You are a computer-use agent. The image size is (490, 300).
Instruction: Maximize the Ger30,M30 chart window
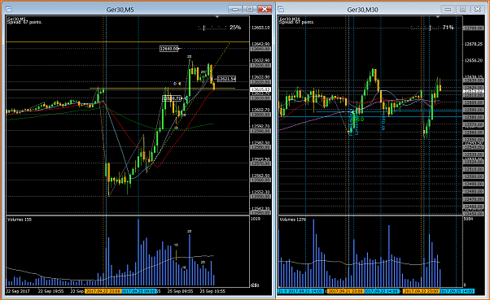tap(462, 10)
